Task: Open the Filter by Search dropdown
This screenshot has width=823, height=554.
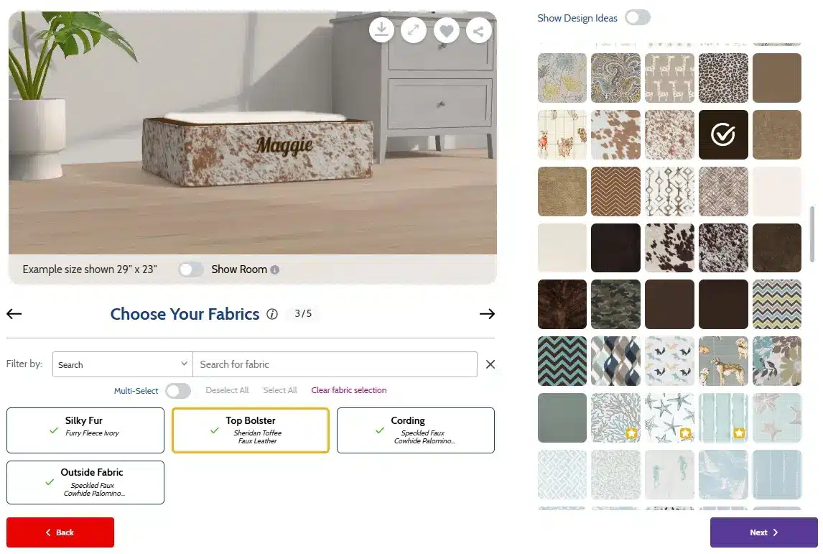Action: (x=123, y=364)
